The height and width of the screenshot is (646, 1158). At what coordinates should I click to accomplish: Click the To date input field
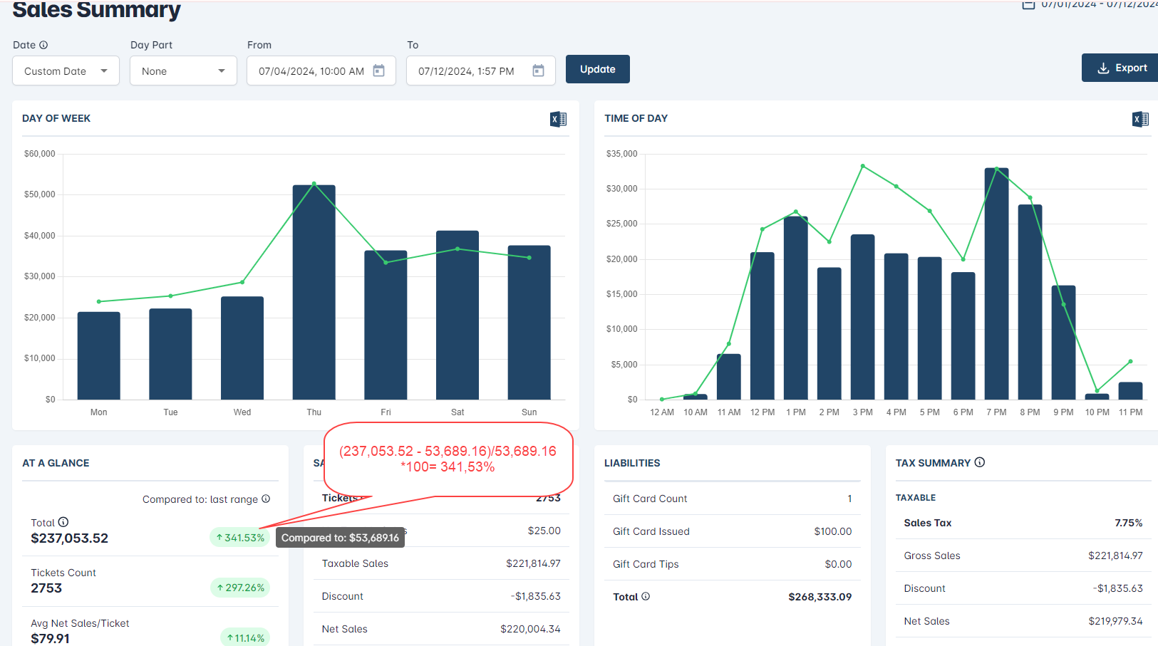[466, 71]
